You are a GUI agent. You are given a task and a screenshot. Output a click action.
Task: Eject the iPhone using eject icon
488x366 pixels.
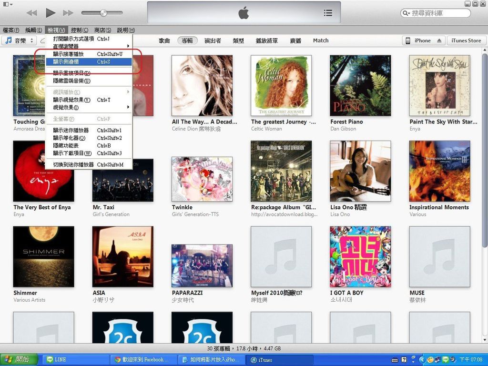(x=439, y=41)
